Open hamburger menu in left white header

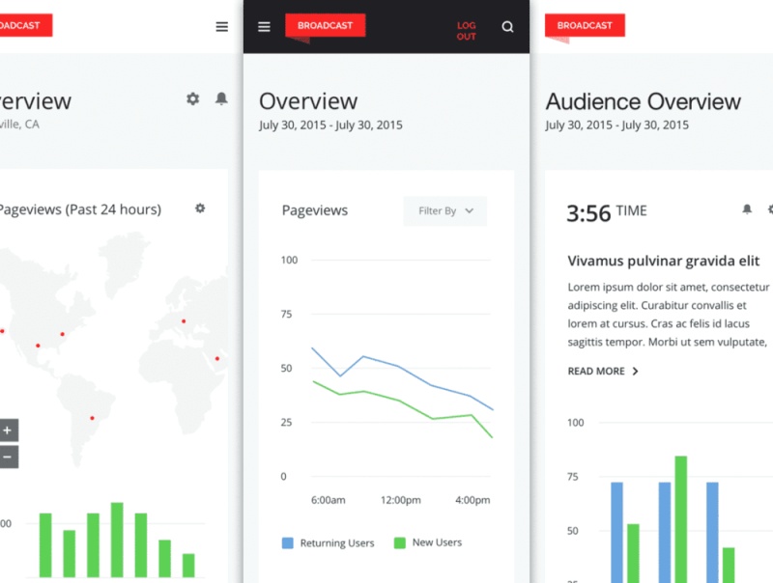point(222,27)
